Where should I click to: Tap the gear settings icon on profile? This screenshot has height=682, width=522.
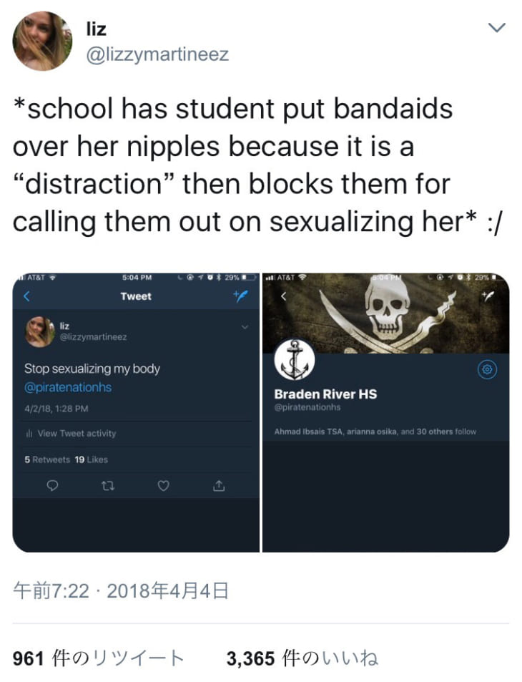tap(487, 369)
